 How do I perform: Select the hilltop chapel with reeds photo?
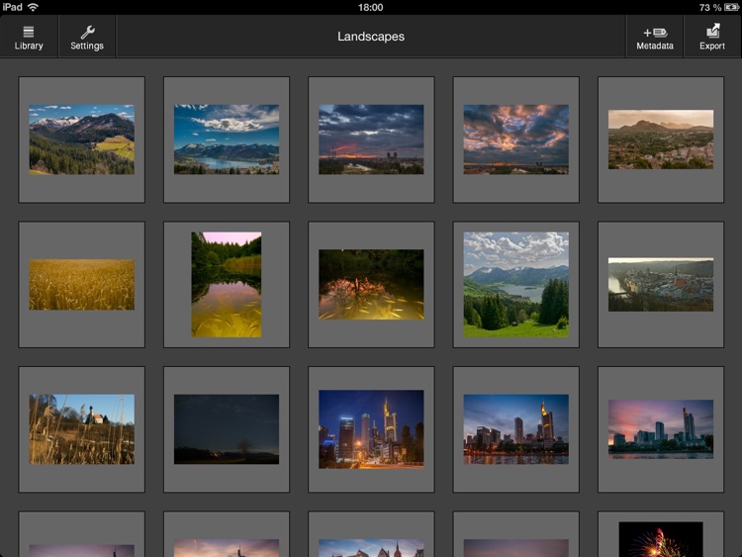82,429
